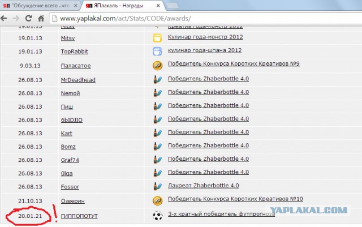This screenshot has height=227, width=362.
Task: Open user Паласатое's profile link
Action: click(x=76, y=66)
